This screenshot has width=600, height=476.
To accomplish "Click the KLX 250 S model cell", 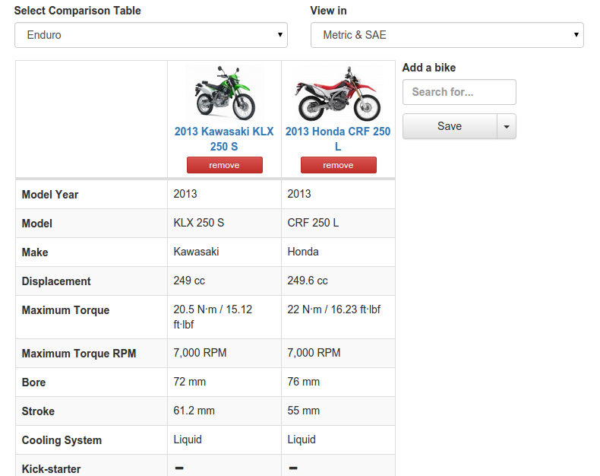I will pyautogui.click(x=224, y=223).
